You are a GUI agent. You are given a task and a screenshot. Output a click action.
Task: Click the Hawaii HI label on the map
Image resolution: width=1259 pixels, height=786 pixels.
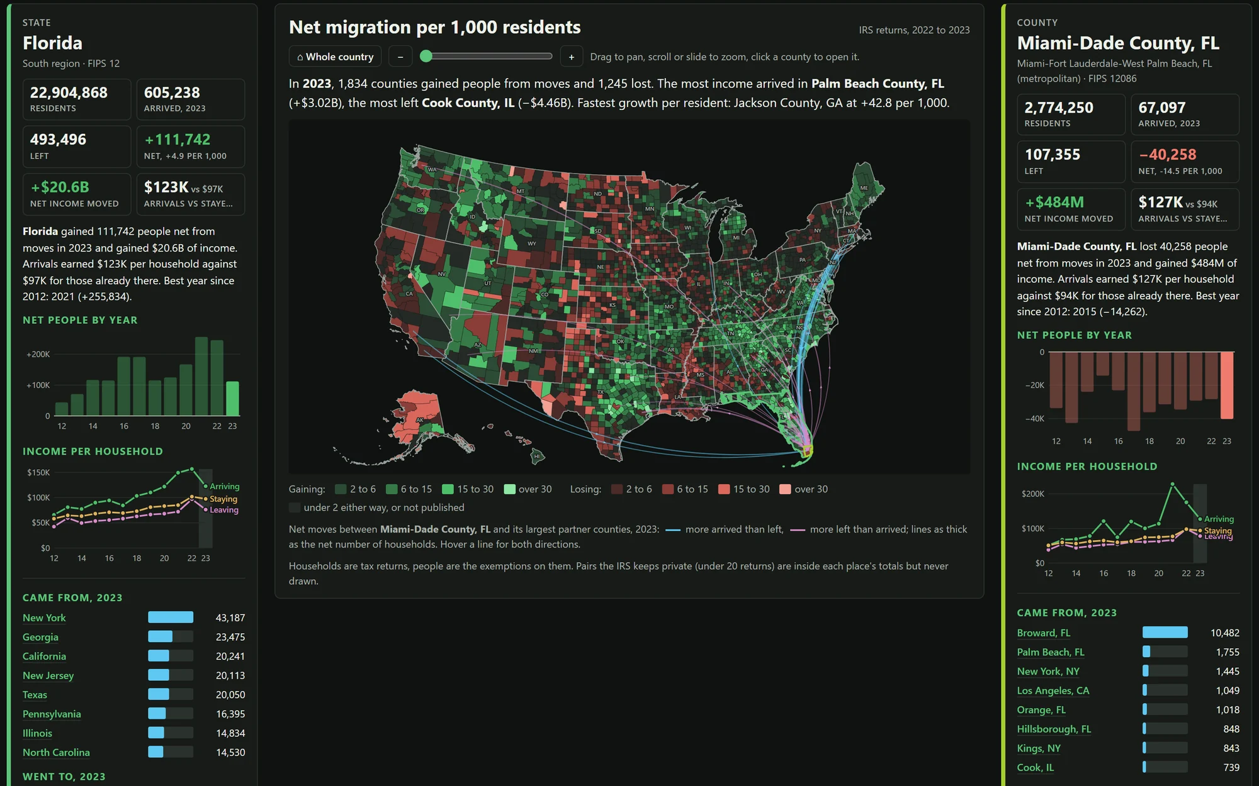coord(537,457)
